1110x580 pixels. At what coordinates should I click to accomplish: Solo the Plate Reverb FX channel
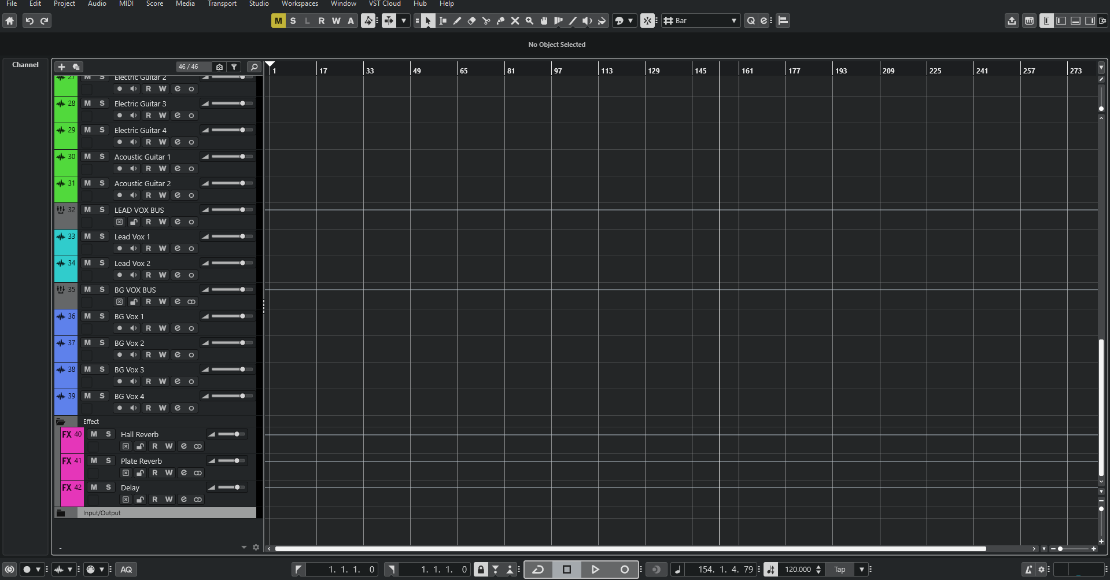coord(108,460)
